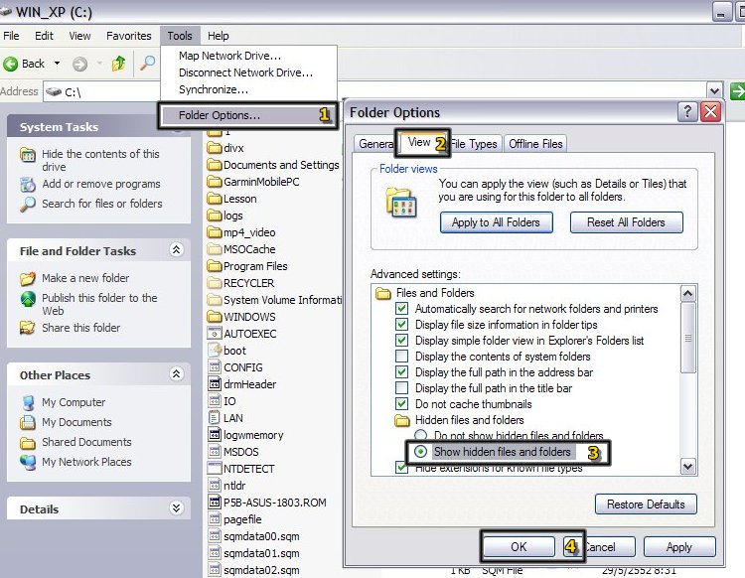Select Do not show hidden files radio
Image resolution: width=745 pixels, height=578 pixels.
[x=421, y=435]
